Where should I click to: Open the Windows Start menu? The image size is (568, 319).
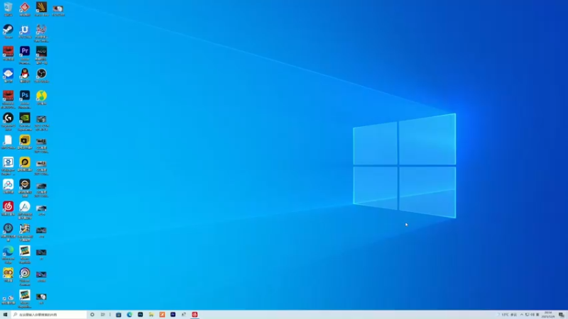tap(5, 315)
